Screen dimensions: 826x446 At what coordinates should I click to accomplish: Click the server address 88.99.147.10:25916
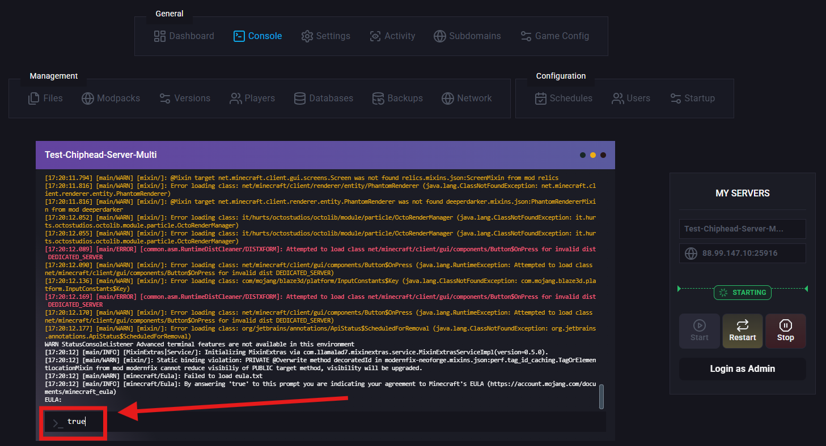pyautogui.click(x=740, y=254)
